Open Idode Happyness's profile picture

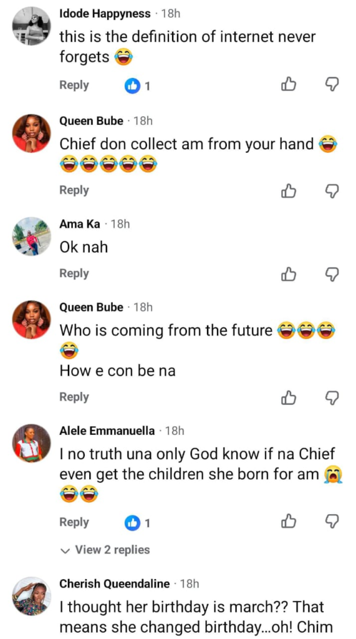point(32,26)
